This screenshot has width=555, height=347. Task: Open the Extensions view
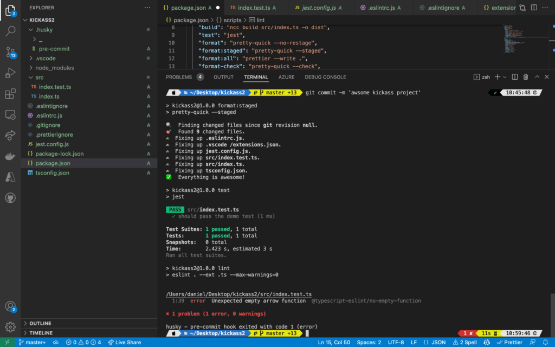pos(10,94)
